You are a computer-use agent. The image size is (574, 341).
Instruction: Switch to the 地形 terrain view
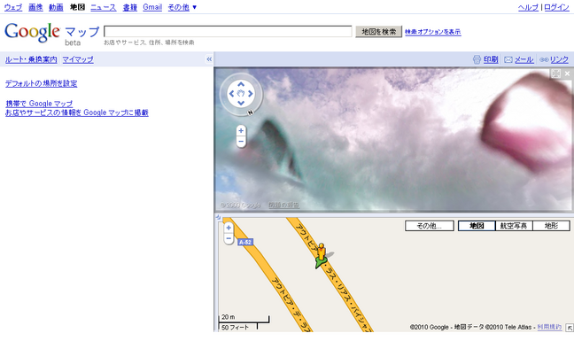pyautogui.click(x=551, y=226)
